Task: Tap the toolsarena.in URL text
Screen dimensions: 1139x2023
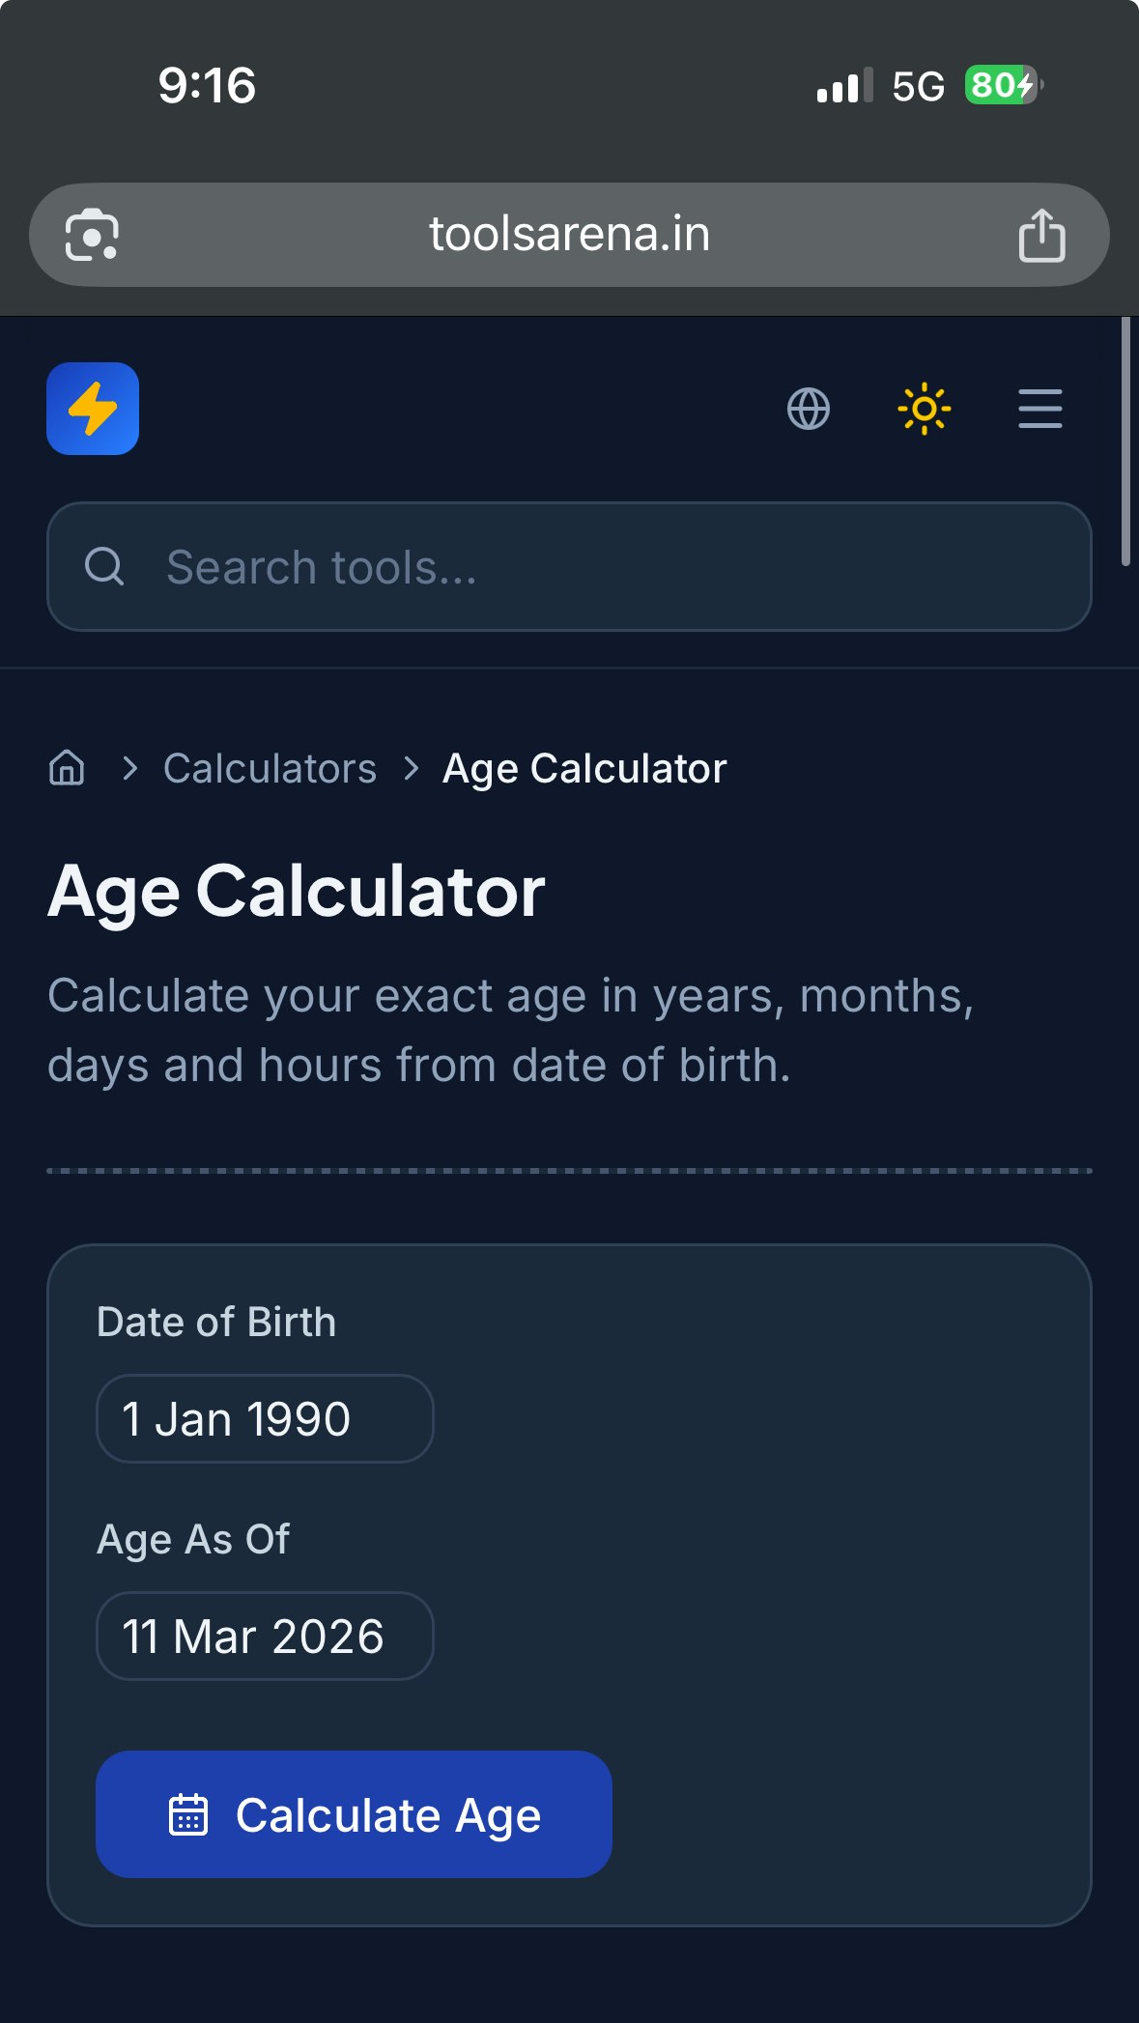Action: pos(569,235)
